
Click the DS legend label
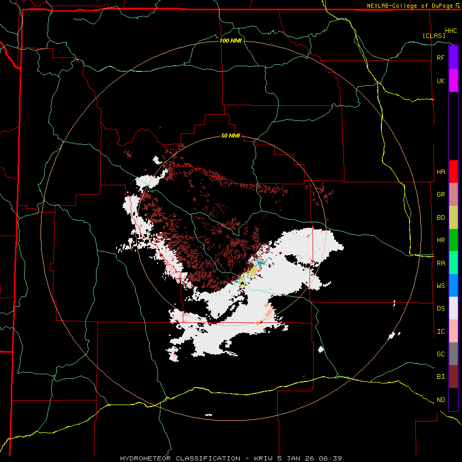pos(440,309)
